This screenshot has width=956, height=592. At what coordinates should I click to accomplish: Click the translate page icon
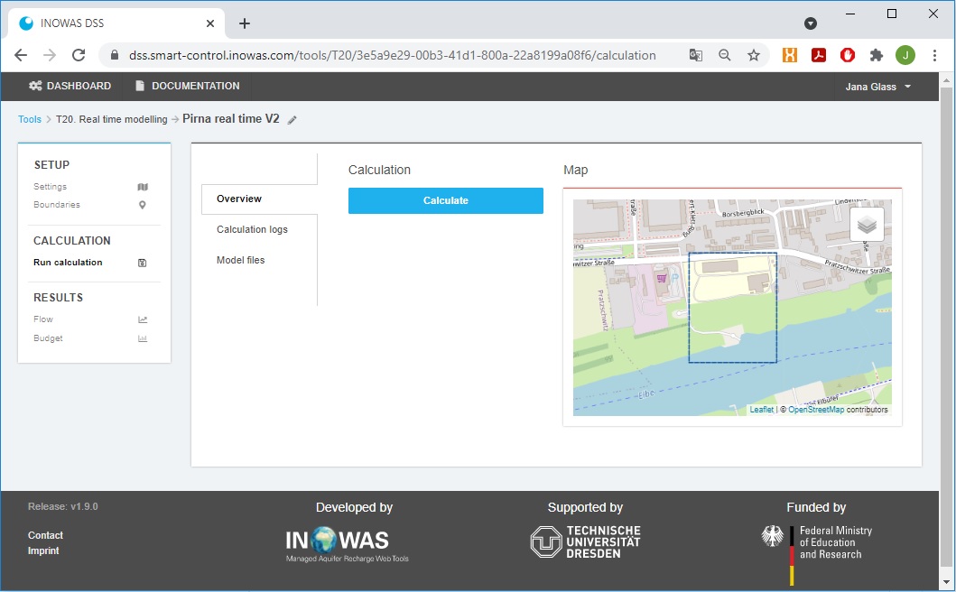click(696, 55)
